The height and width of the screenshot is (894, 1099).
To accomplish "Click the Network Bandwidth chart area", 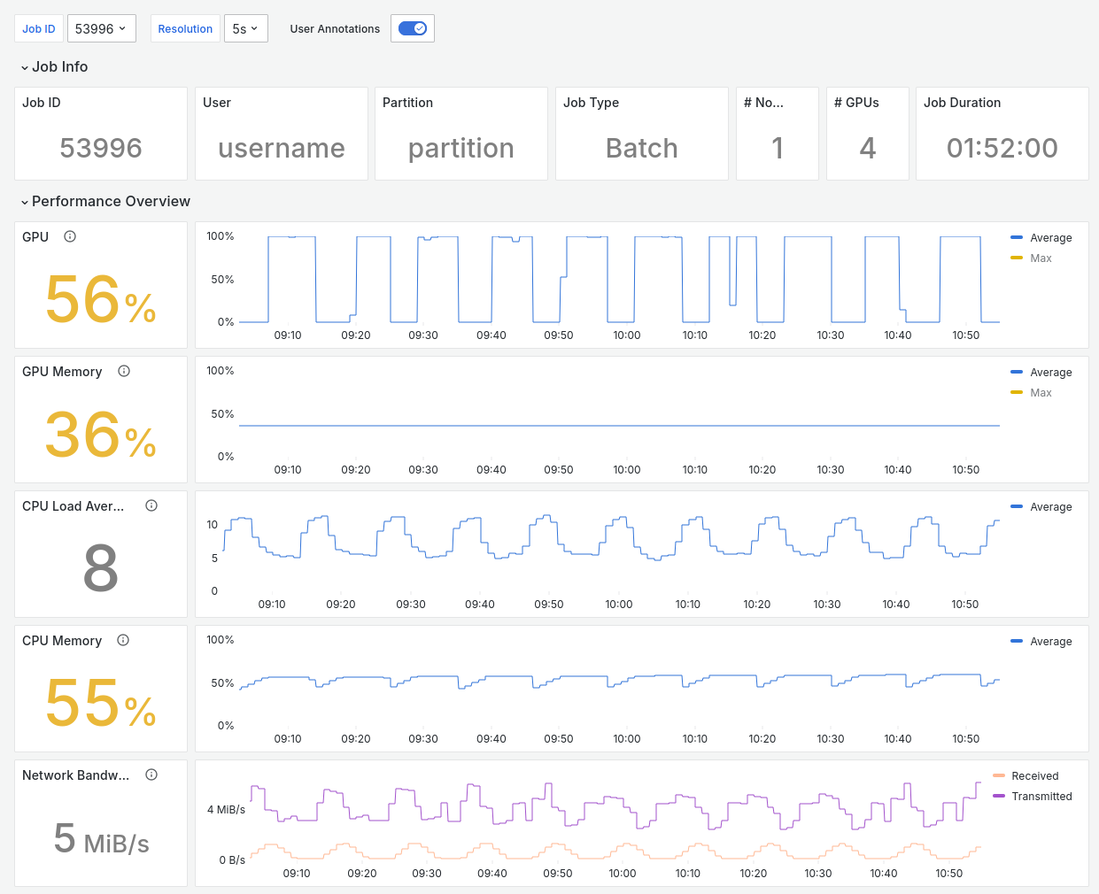I will [615, 819].
